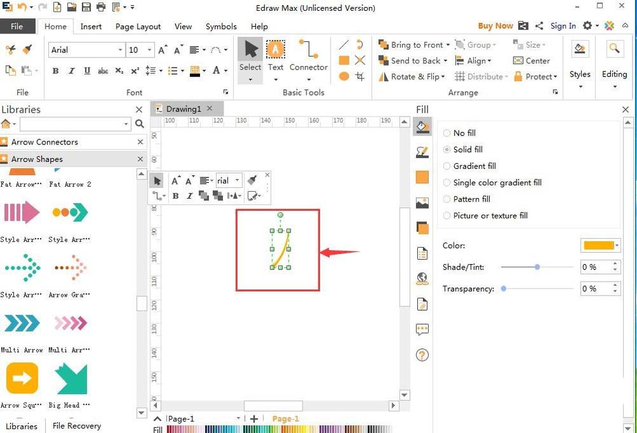The width and height of the screenshot is (637, 433).
Task: Select Pattern fill radio option
Action: click(447, 199)
